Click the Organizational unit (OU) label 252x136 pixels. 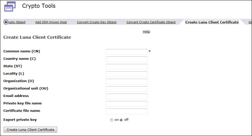26,88
